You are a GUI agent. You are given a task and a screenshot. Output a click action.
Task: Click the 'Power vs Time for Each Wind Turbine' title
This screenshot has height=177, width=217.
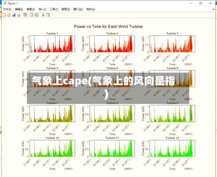pyautogui.click(x=108, y=27)
